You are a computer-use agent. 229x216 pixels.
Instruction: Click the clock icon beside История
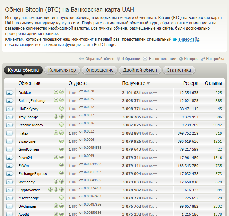tap(181, 59)
